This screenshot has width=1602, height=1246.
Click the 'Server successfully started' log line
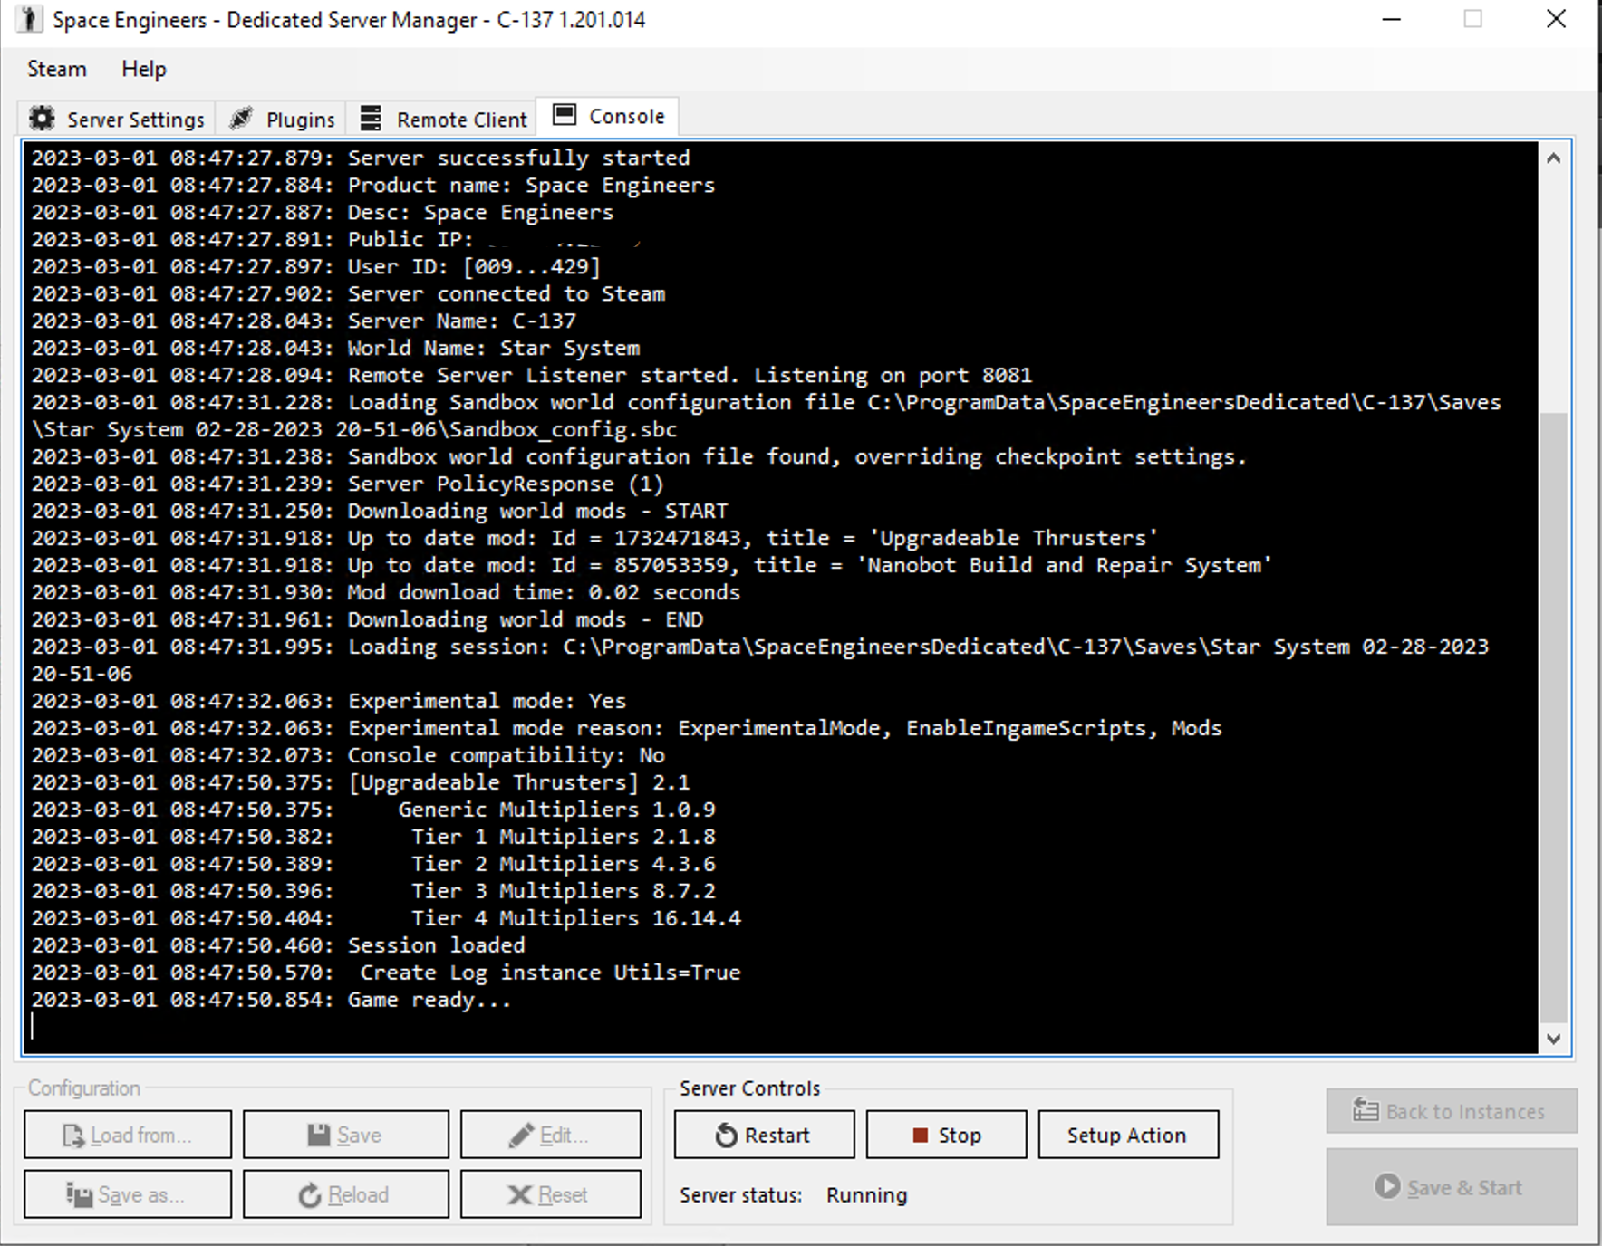361,158
